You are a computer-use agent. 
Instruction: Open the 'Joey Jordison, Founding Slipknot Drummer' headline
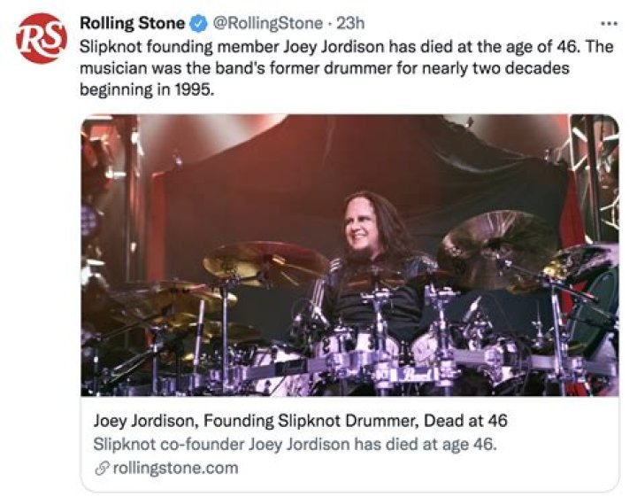(x=300, y=421)
